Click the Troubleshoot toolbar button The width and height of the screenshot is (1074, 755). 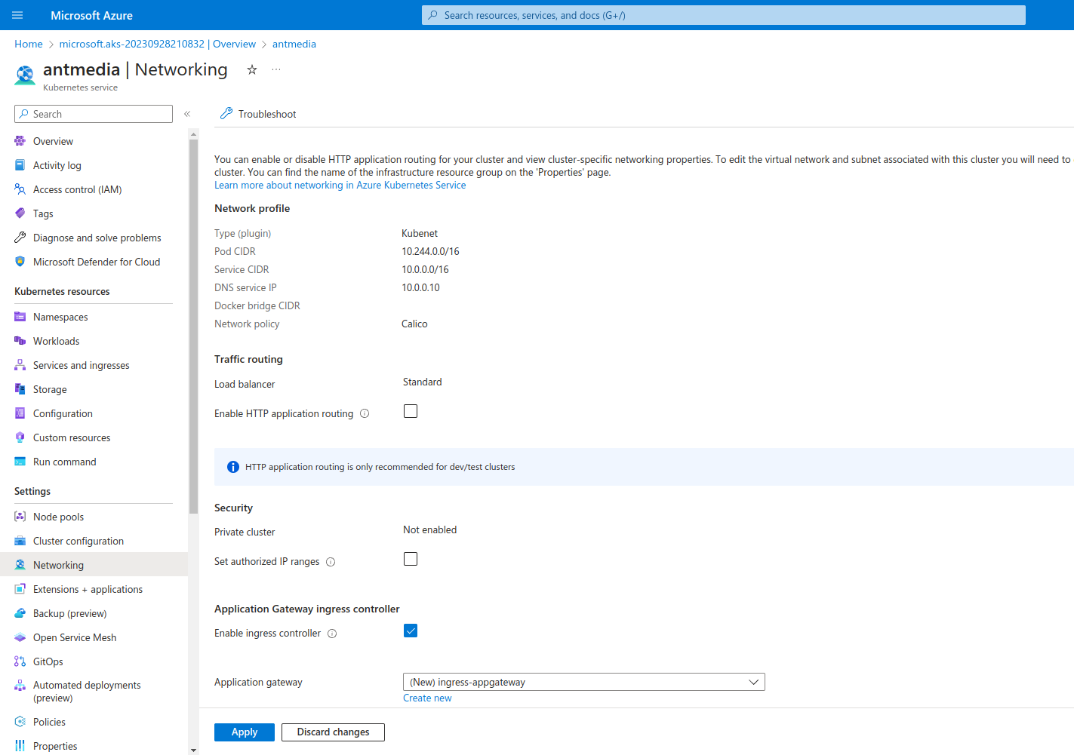(x=258, y=114)
